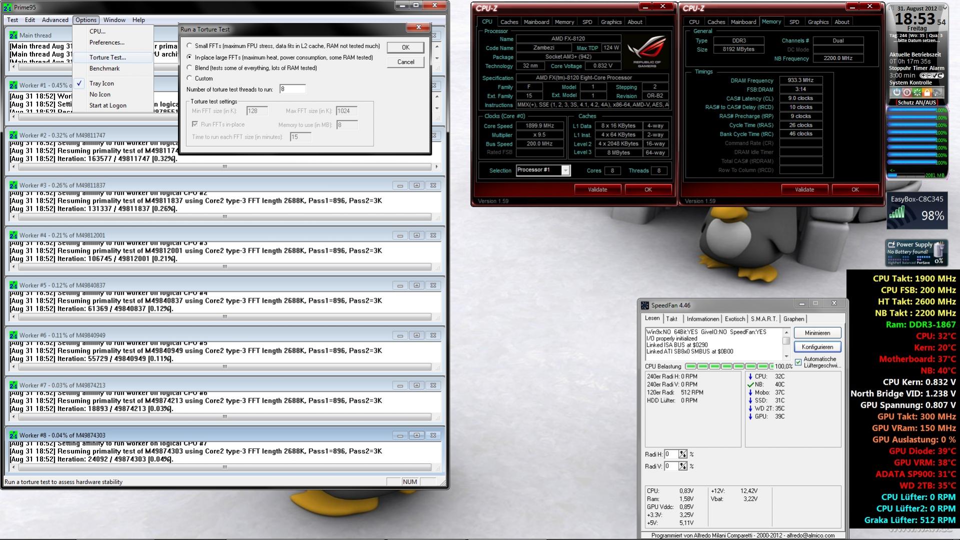Cancel the Run a Torture Test dialog

[x=406, y=62]
